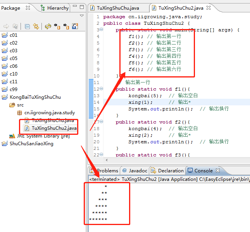Select project c99 in the tree

[x=10, y=89]
